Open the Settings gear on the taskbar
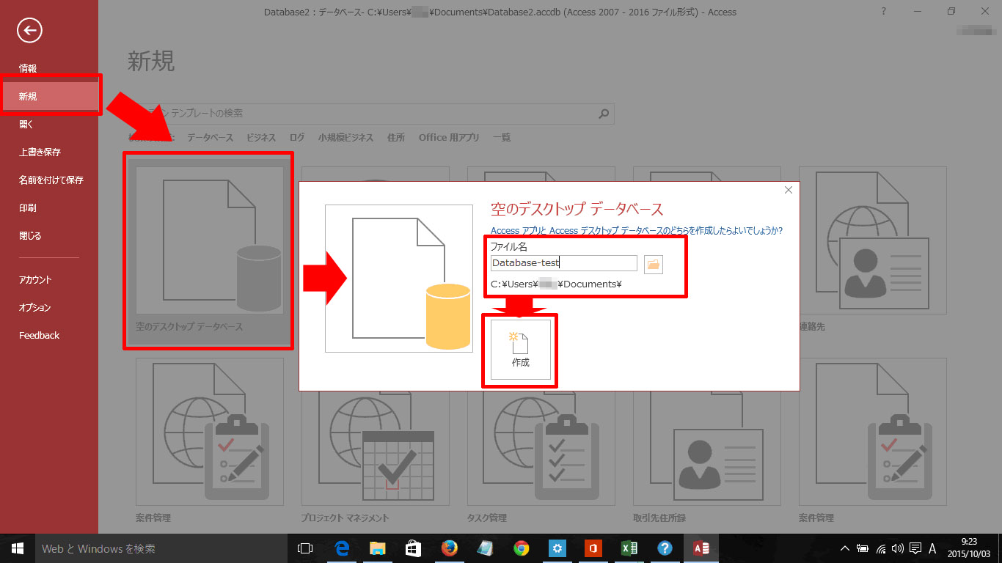This screenshot has width=1002, height=563. point(557,548)
